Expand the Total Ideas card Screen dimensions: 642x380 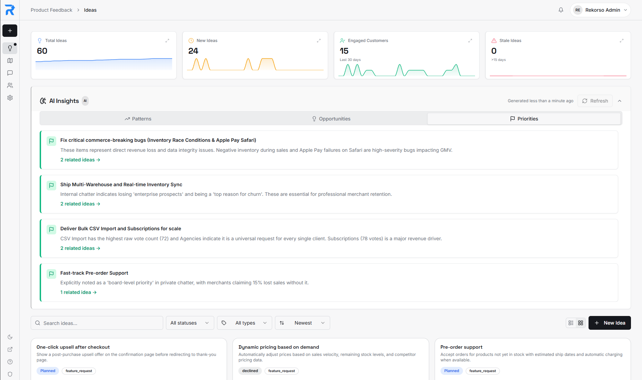pos(167,40)
